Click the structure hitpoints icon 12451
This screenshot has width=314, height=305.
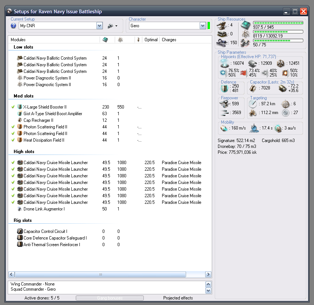[281, 64]
